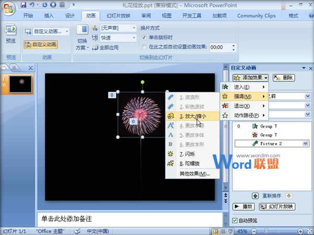Screen dimensions: 314x235
Task: Open the help question mark icon
Action: [311, 16]
